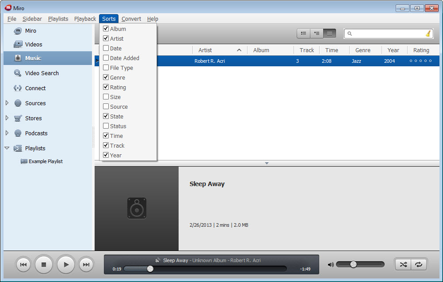Open the File menu

click(x=12, y=19)
